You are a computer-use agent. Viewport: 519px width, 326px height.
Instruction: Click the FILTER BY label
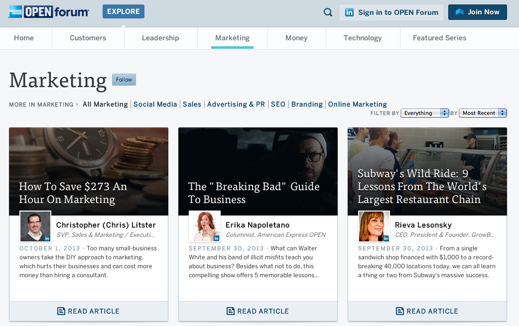[385, 113]
